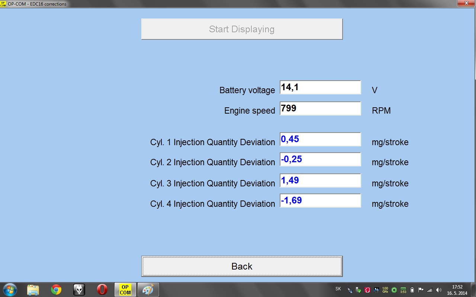Open the taskbar clock and date
The width and height of the screenshot is (476, 297).
457,290
